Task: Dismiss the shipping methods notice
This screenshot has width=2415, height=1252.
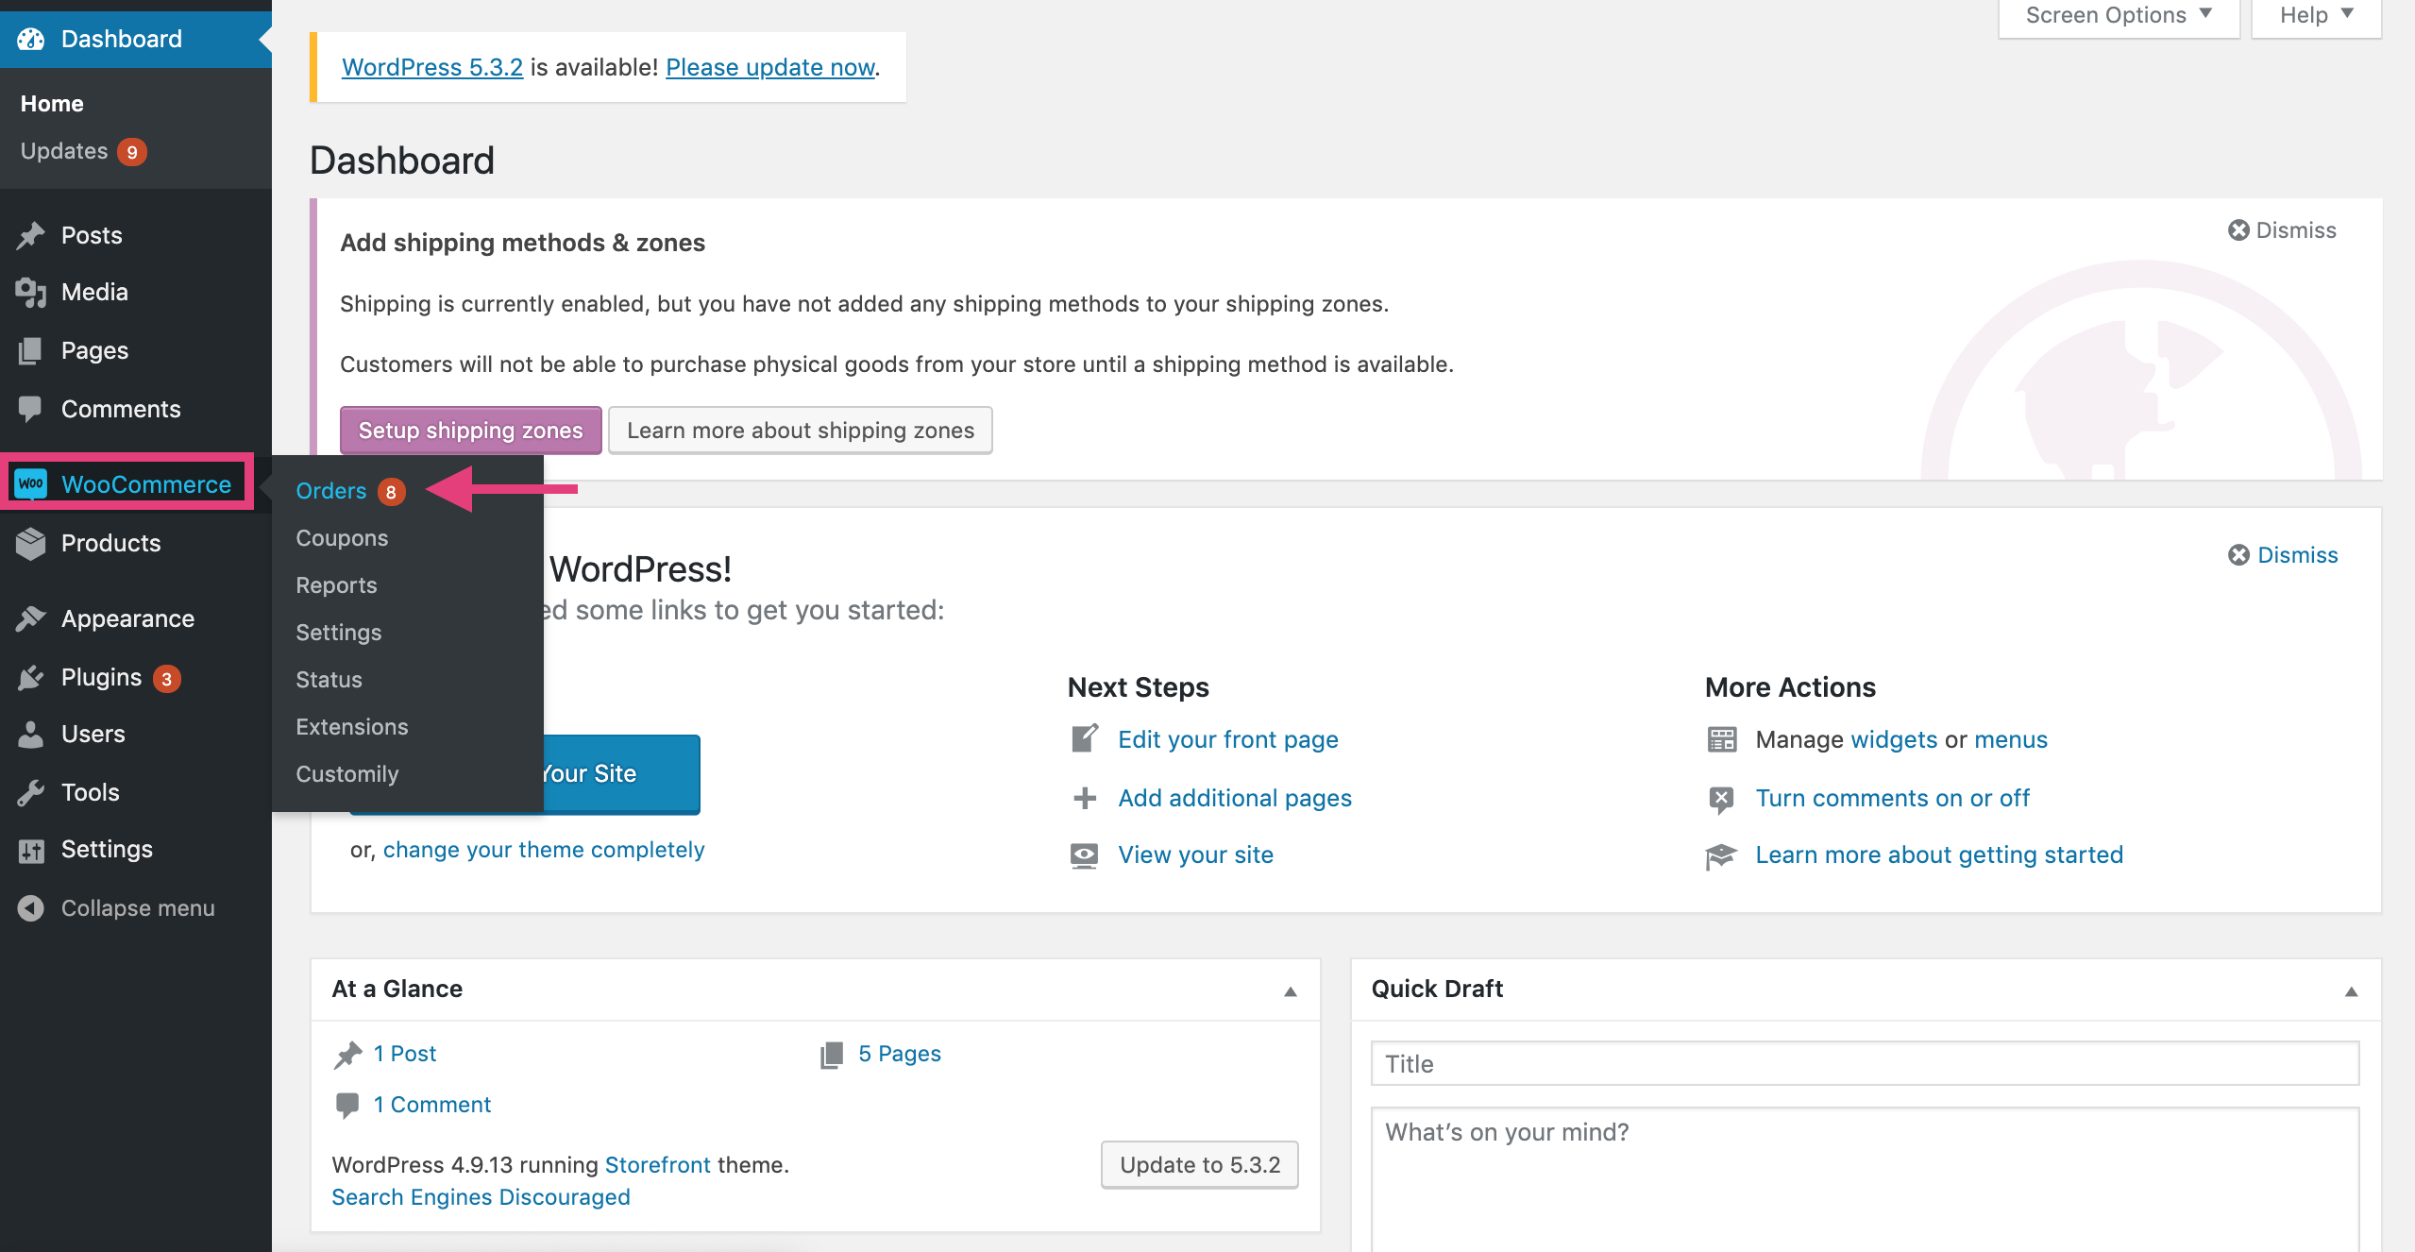Action: click(x=2282, y=230)
